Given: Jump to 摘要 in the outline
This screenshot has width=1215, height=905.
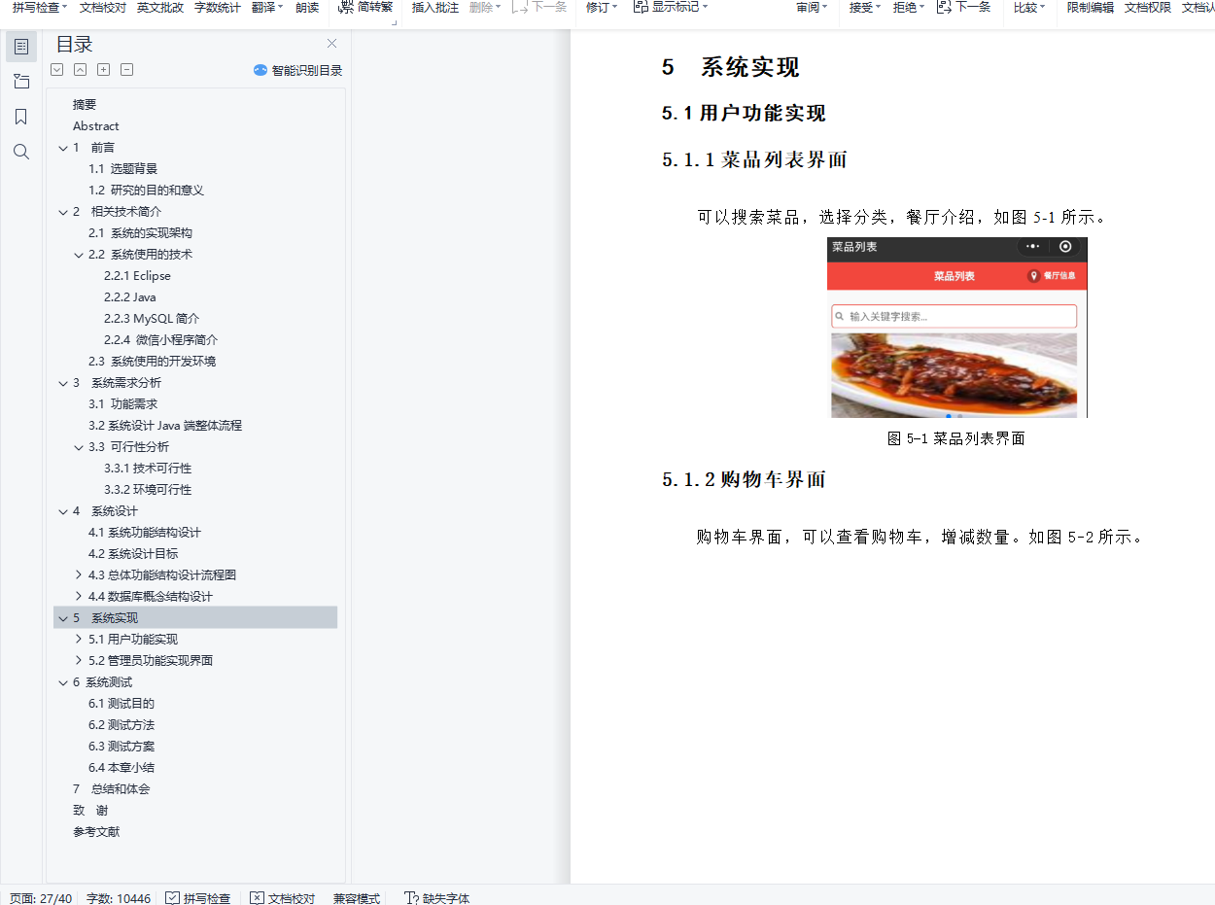Looking at the screenshot, I should [85, 105].
